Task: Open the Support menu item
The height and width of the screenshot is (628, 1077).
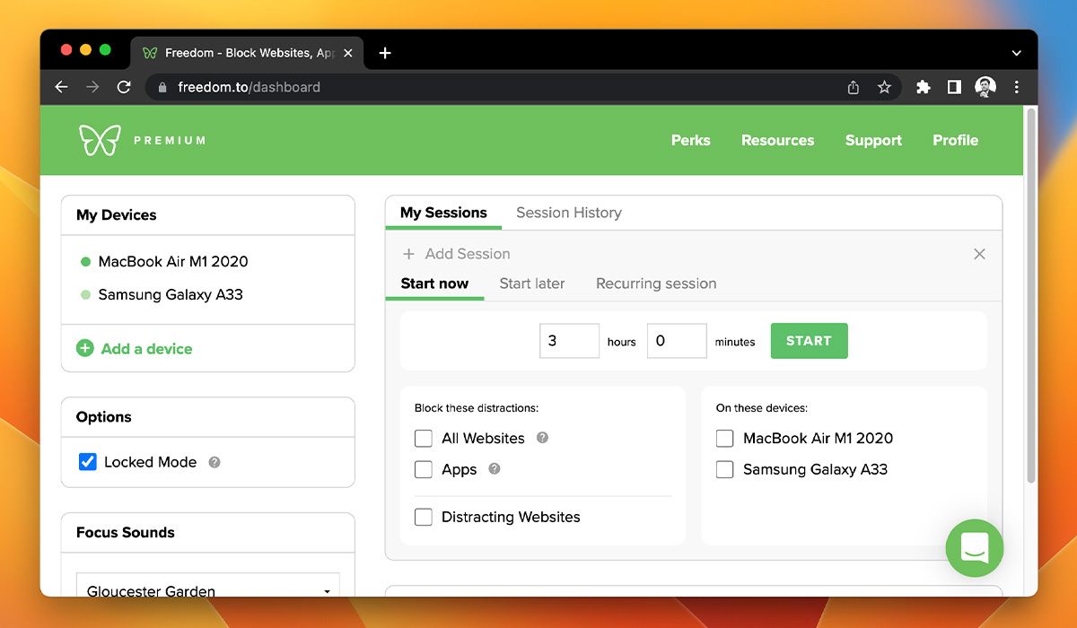Action: click(x=873, y=140)
